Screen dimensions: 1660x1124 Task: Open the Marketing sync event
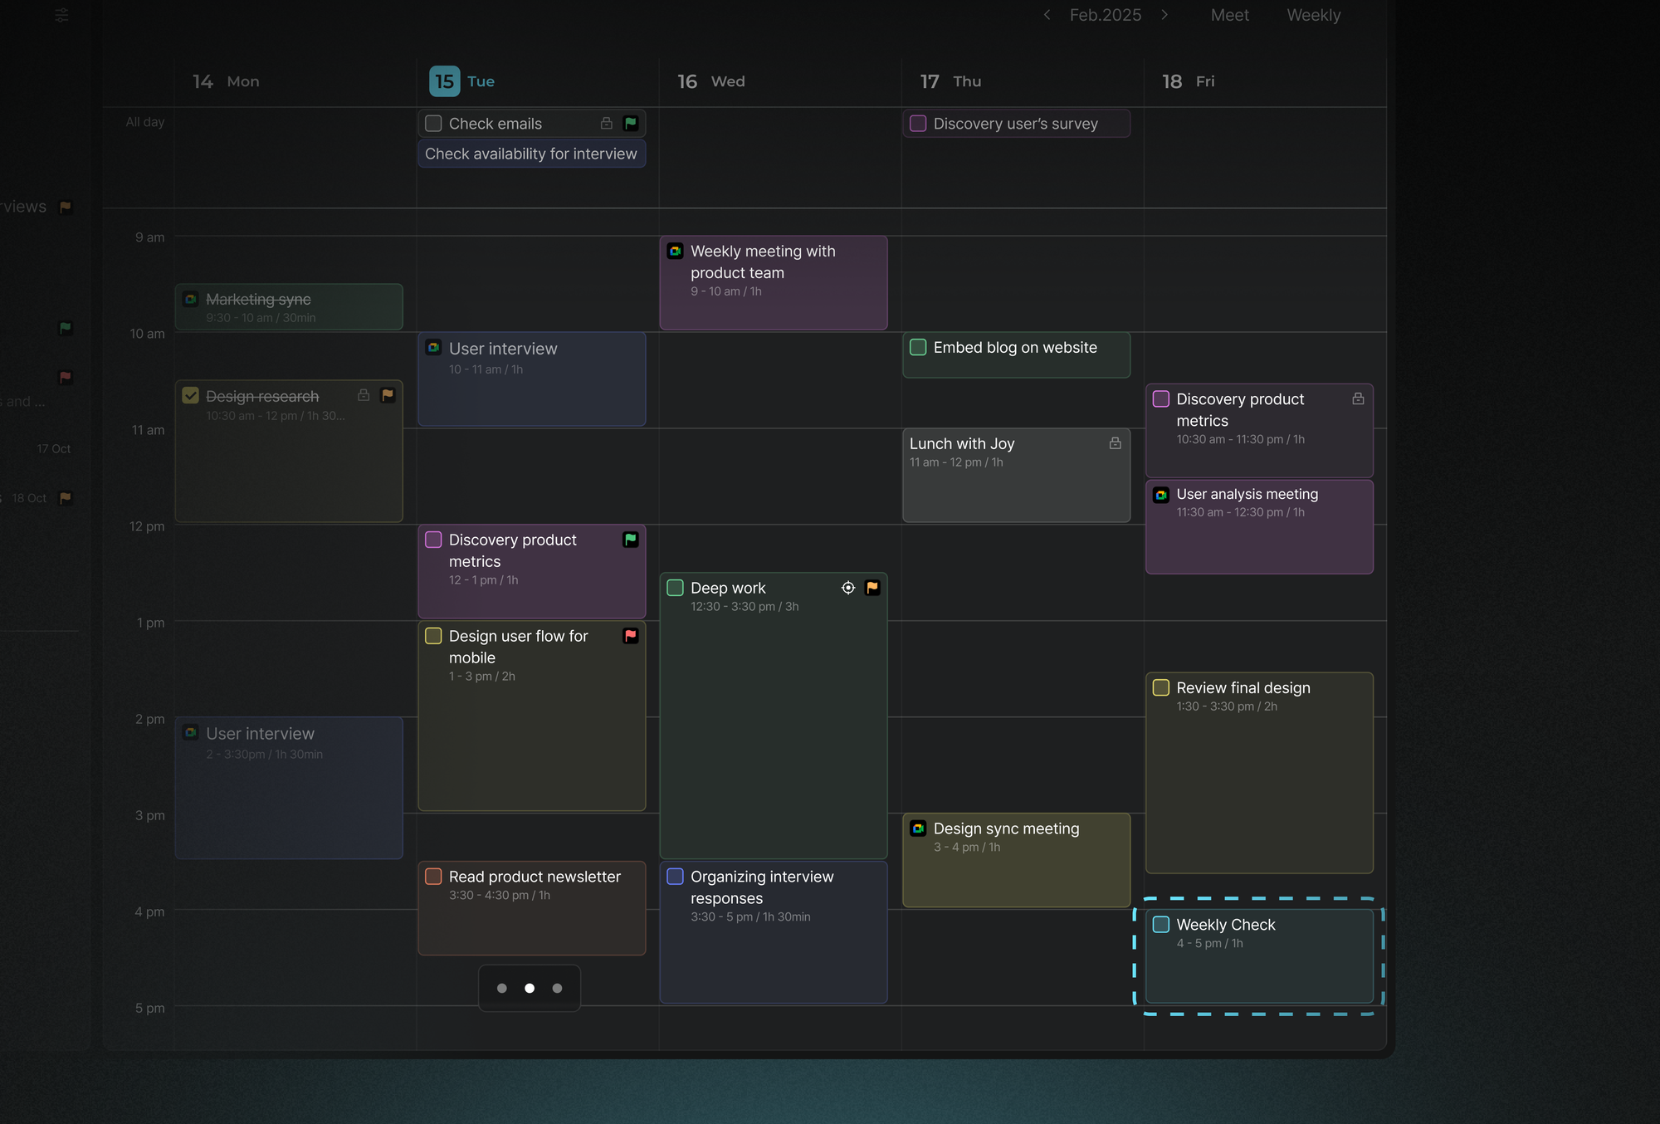[289, 307]
